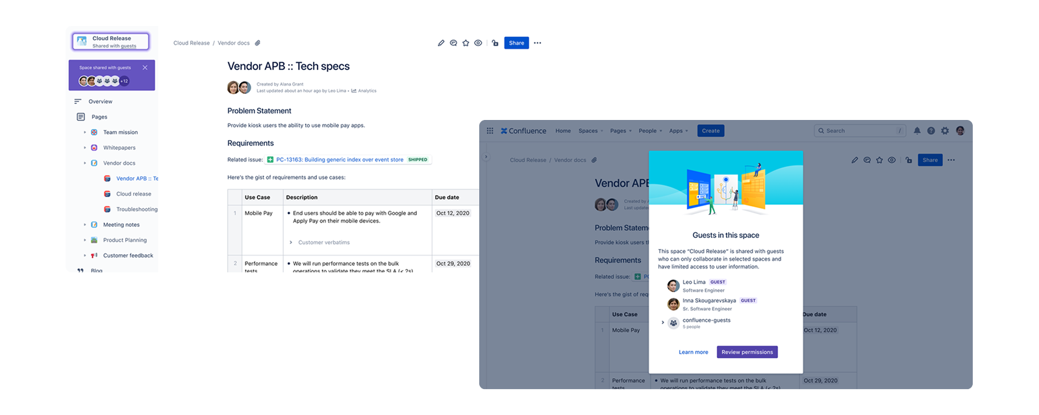Viewport: 1039px width, 415px height.
Task: Go to Home in Confluence navigation
Action: pyautogui.click(x=563, y=131)
